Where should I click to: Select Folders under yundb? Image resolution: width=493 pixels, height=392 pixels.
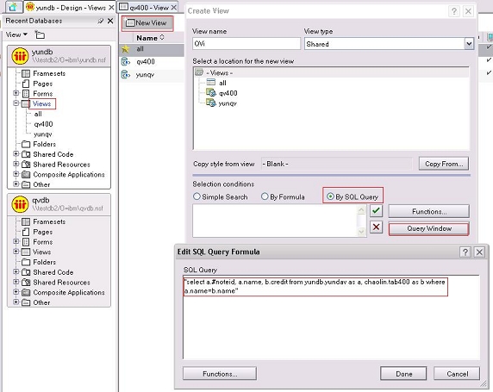coord(44,144)
